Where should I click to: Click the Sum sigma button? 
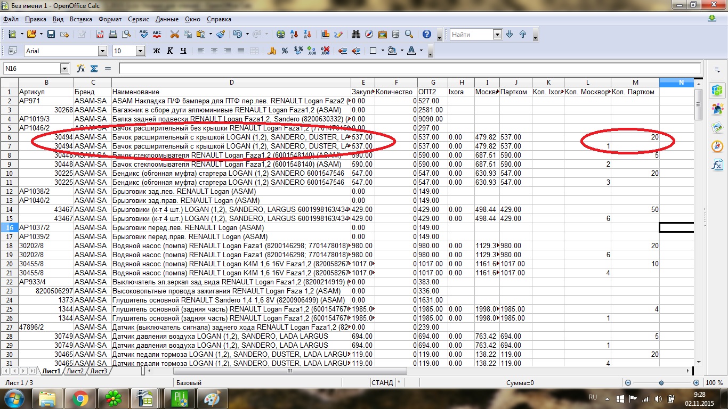pos(94,68)
